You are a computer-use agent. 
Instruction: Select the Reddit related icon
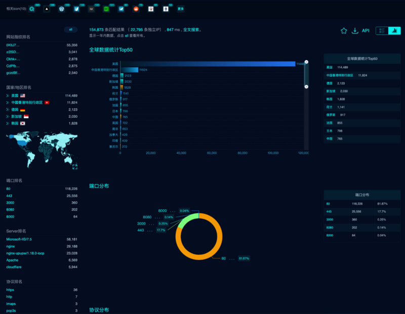coord(136,9)
